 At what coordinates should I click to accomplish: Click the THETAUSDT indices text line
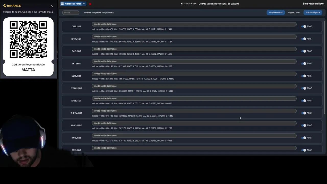coord(132,116)
